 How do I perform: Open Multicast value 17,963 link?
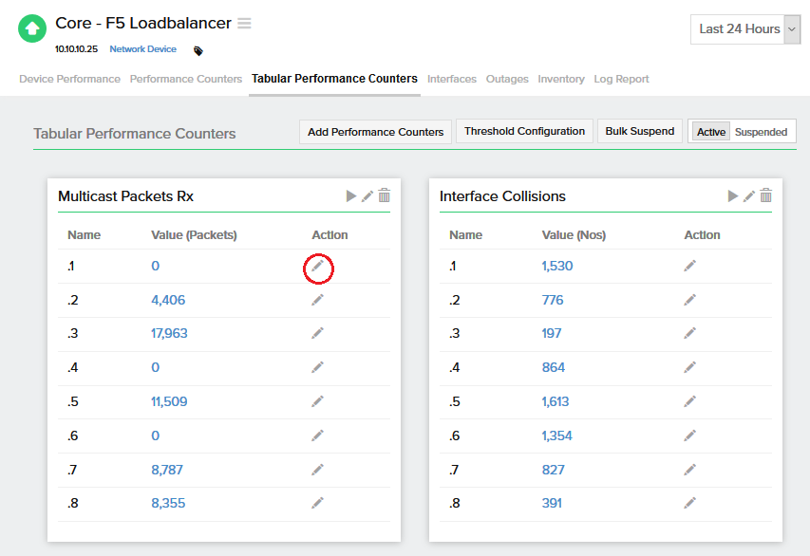pyautogui.click(x=169, y=333)
